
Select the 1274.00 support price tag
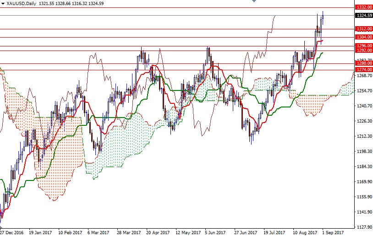coord(363,69)
